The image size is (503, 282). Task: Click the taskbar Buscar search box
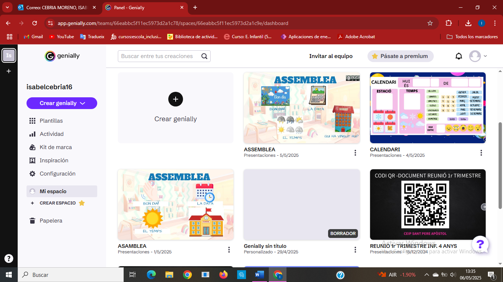point(71,275)
